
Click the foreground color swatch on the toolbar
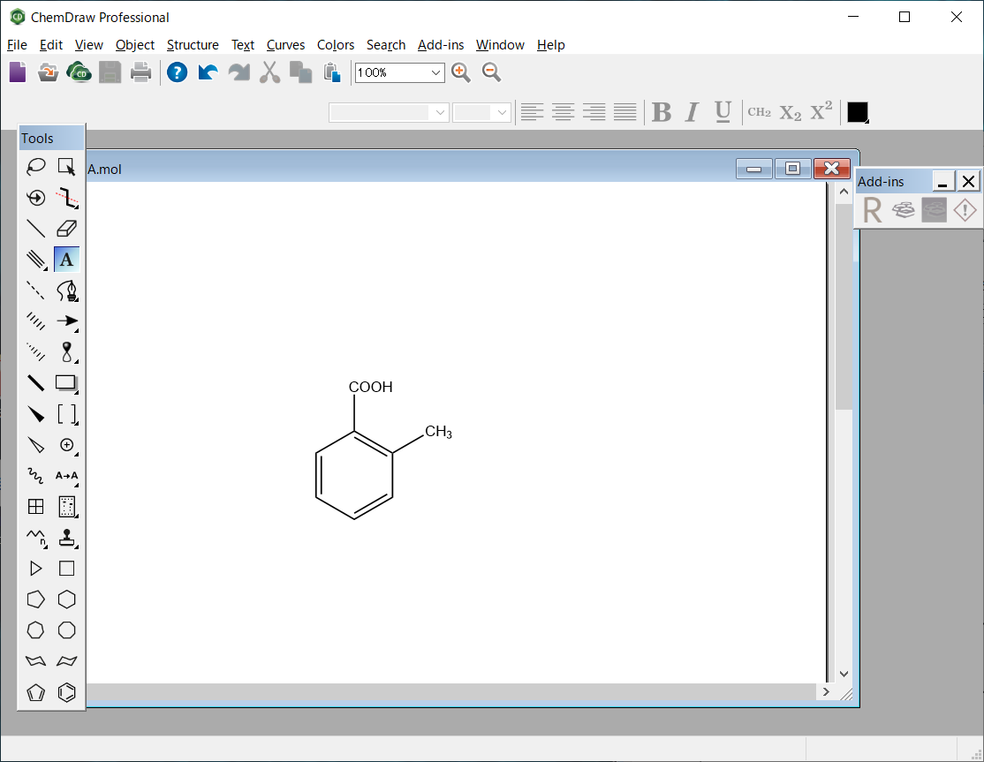[857, 112]
